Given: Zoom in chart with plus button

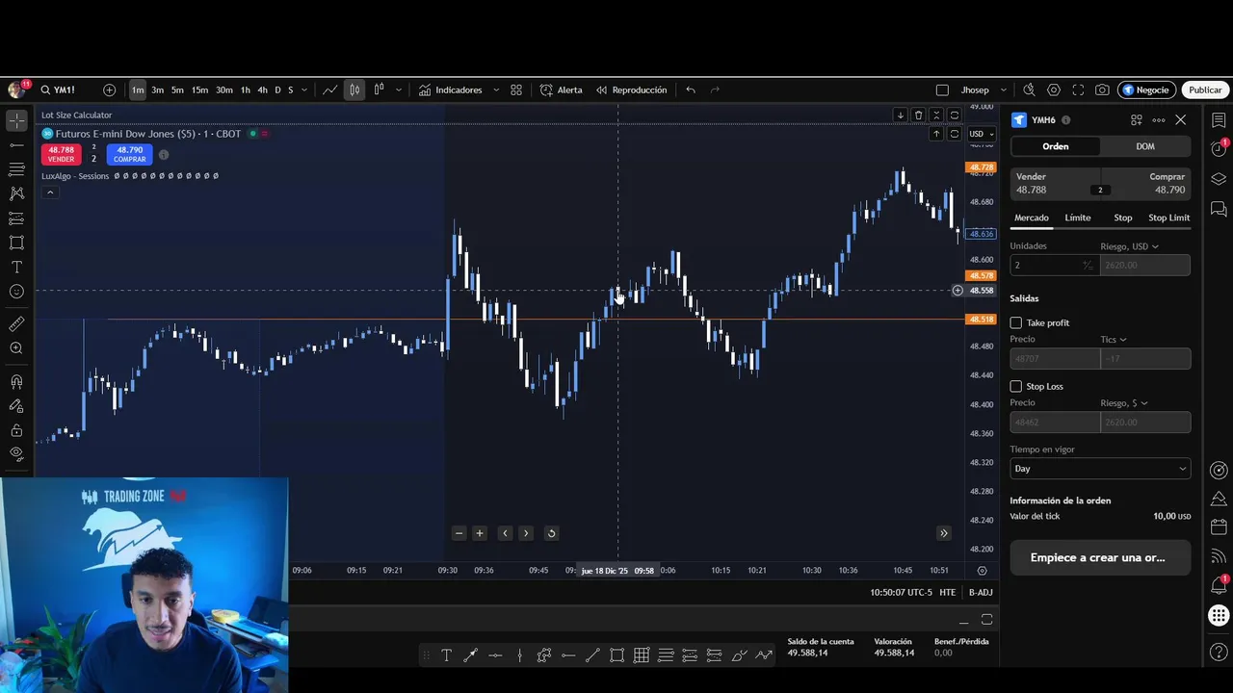Looking at the screenshot, I should [x=480, y=533].
